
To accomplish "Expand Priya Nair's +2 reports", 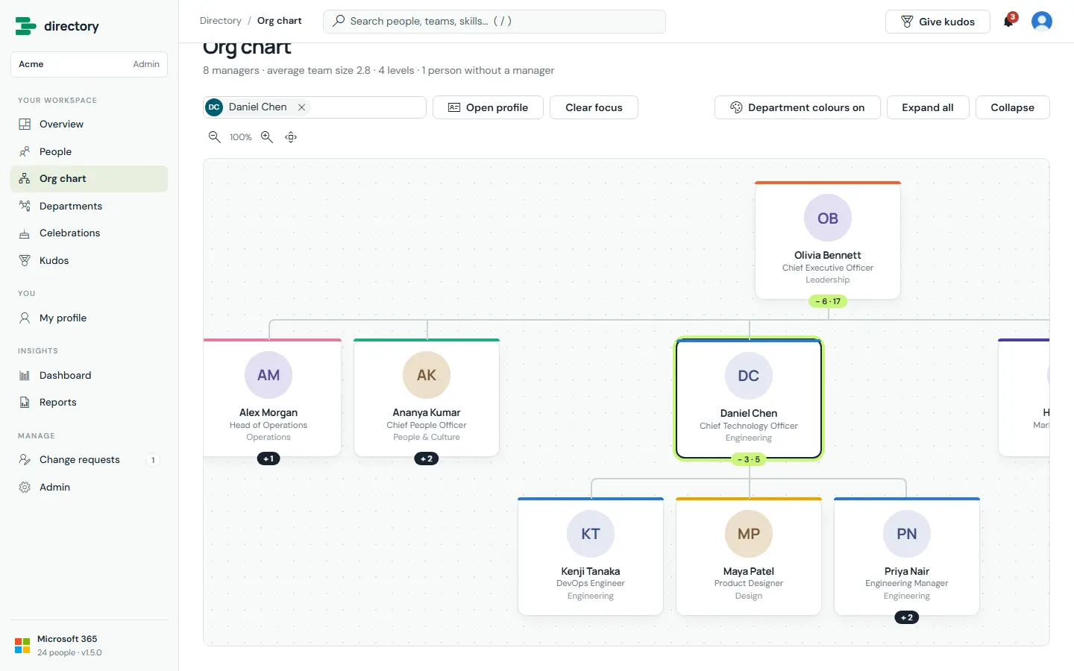I will (907, 617).
